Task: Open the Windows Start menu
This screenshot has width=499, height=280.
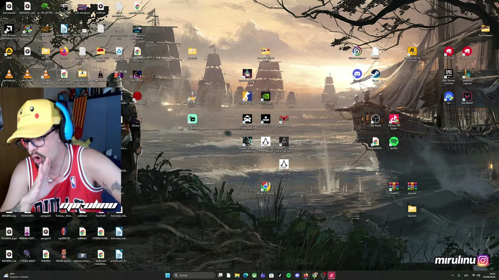Action: click(x=168, y=275)
